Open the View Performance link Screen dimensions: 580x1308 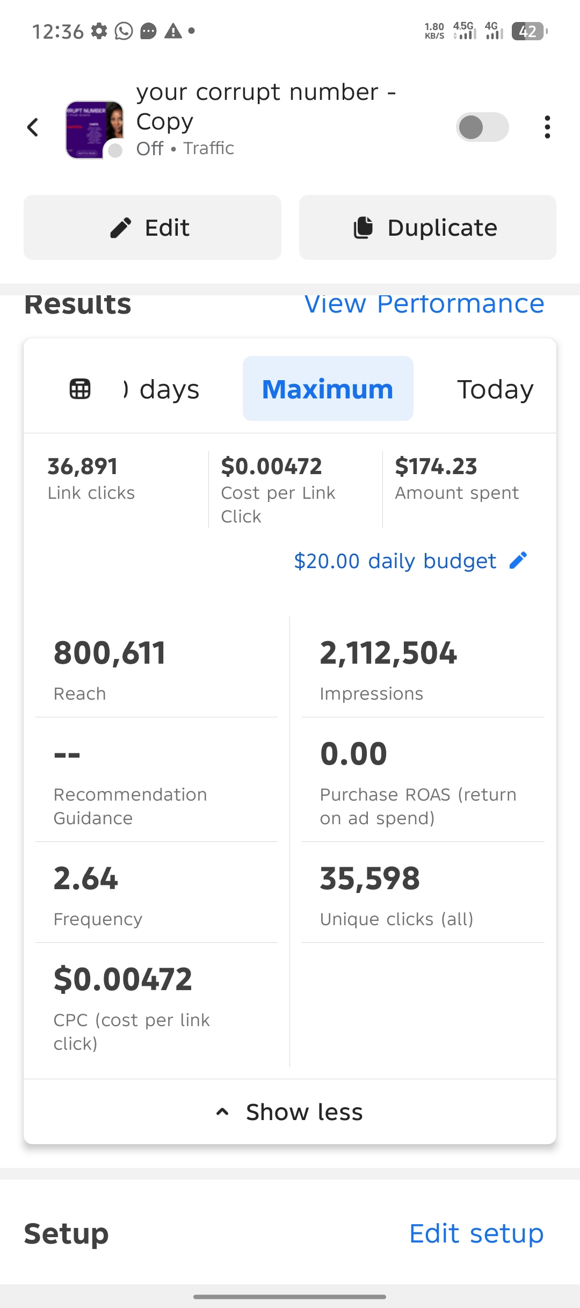click(x=424, y=305)
